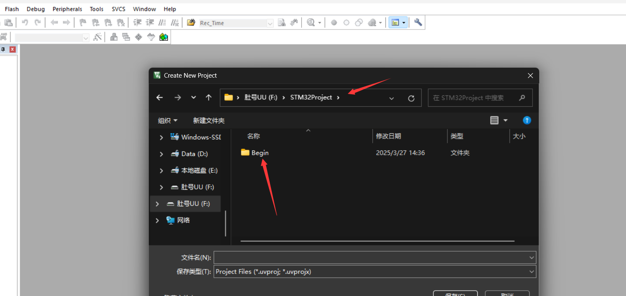
Task: Click the Incremental Find icon
Action: click(x=294, y=22)
